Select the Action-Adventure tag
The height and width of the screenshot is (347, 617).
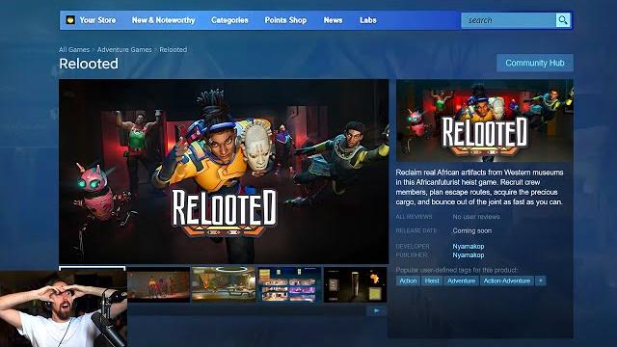coord(507,280)
